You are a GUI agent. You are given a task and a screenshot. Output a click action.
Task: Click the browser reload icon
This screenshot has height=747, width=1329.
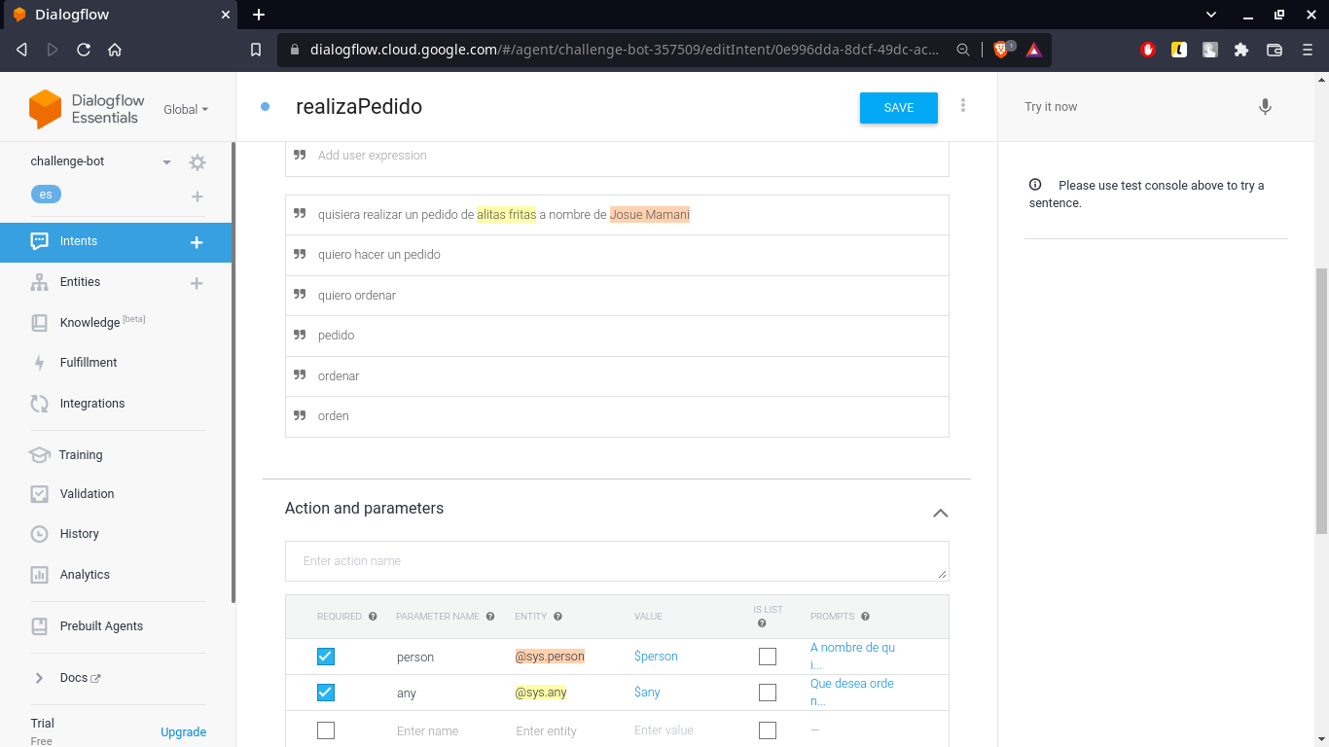click(x=84, y=50)
